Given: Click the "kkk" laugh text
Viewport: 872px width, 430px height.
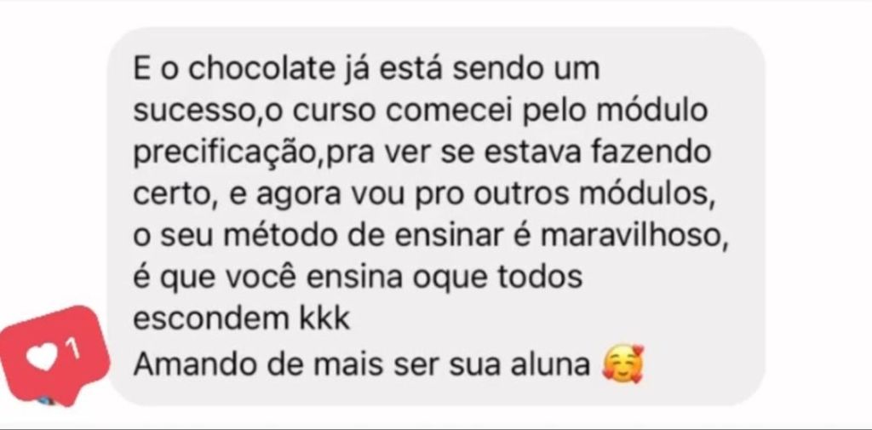Looking at the screenshot, I should coord(321,319).
